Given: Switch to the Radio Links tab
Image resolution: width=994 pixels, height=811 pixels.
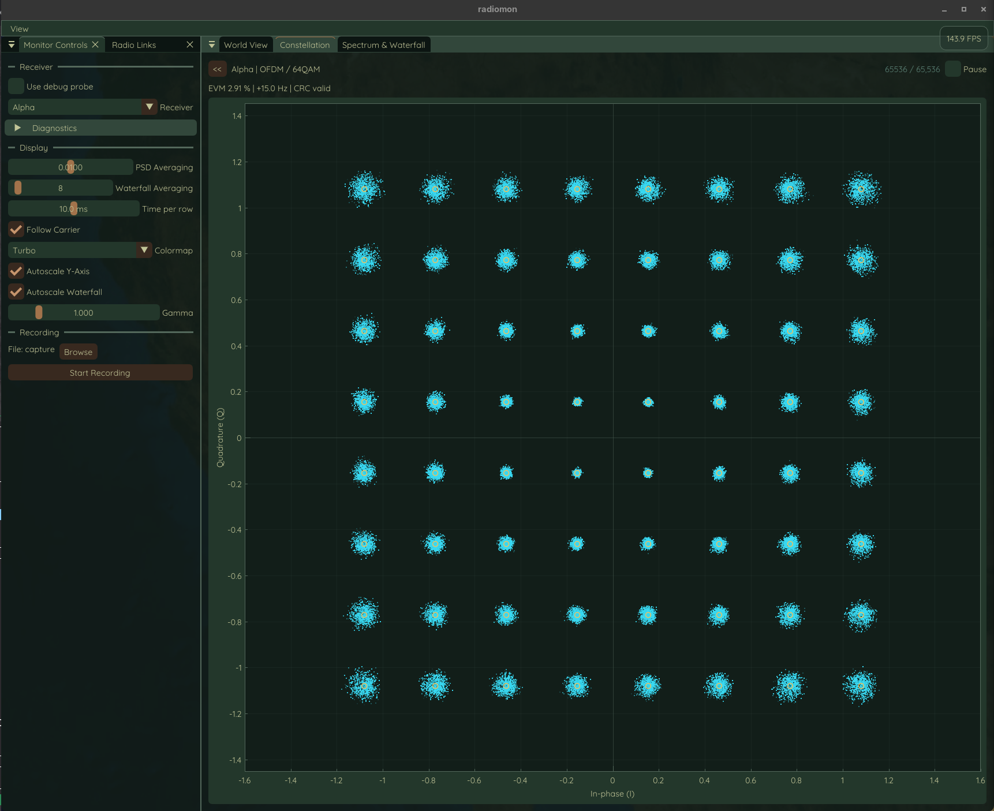Looking at the screenshot, I should pos(134,45).
